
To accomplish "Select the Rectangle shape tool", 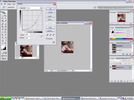I will point(5,37).
